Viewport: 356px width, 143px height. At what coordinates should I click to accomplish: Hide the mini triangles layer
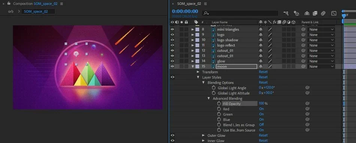click(172, 30)
